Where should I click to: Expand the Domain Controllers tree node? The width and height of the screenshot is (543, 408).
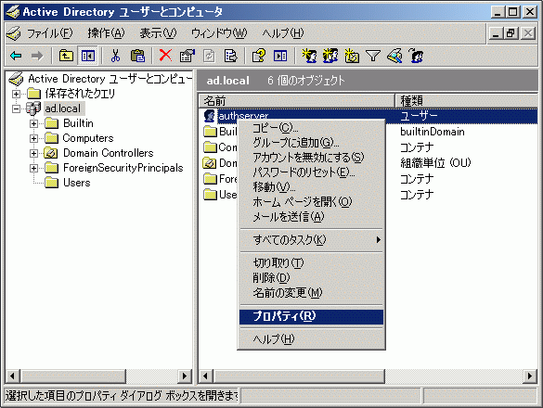tap(33, 153)
